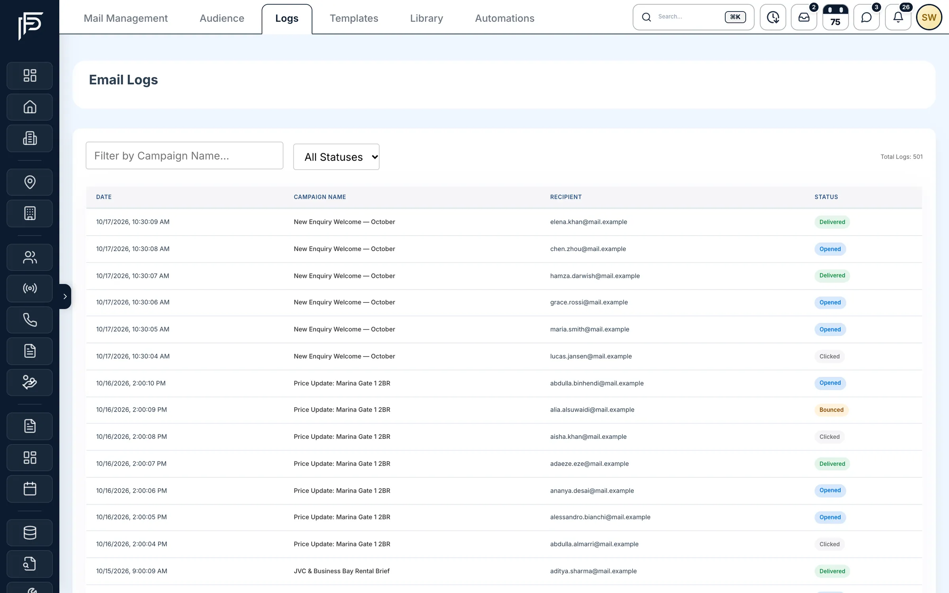The height and width of the screenshot is (593, 949).
Task: Click the STATUS column header
Action: (x=826, y=197)
